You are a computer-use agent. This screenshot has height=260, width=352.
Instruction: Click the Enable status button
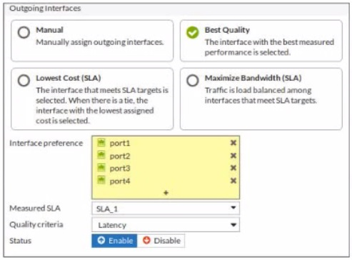(x=114, y=241)
